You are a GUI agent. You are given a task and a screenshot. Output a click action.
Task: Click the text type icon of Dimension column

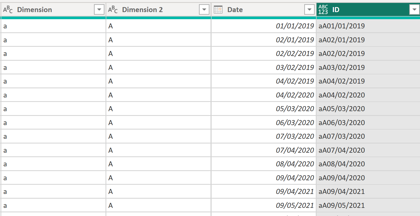pos(8,10)
